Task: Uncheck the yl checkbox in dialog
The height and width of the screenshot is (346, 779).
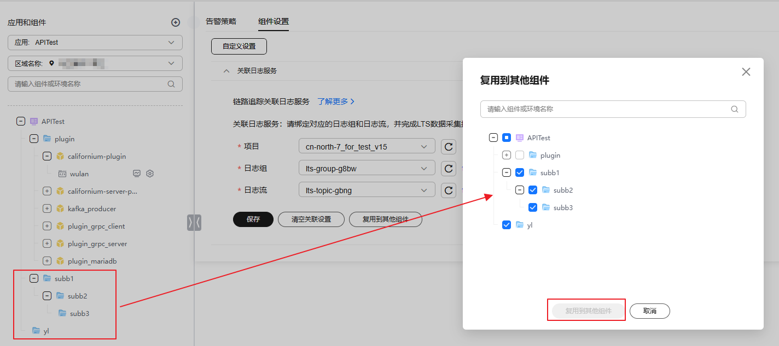Action: pos(506,224)
